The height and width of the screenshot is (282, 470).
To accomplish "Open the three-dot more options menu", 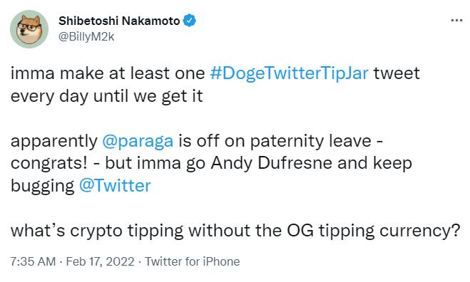I will 456,21.
